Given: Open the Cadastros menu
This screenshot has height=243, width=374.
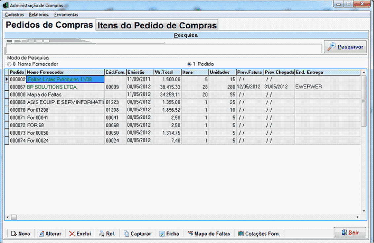Looking at the screenshot, I should pos(15,15).
